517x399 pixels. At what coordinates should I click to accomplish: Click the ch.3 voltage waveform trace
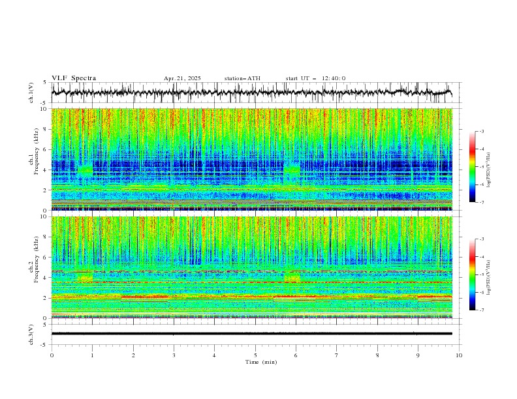[251, 334]
